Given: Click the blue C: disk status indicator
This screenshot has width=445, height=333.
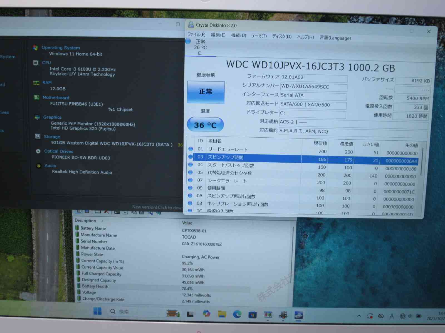Looking at the screenshot, I should pyautogui.click(x=188, y=41).
